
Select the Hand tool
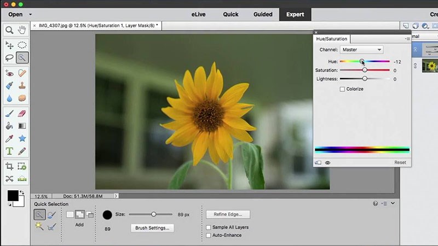click(22, 30)
